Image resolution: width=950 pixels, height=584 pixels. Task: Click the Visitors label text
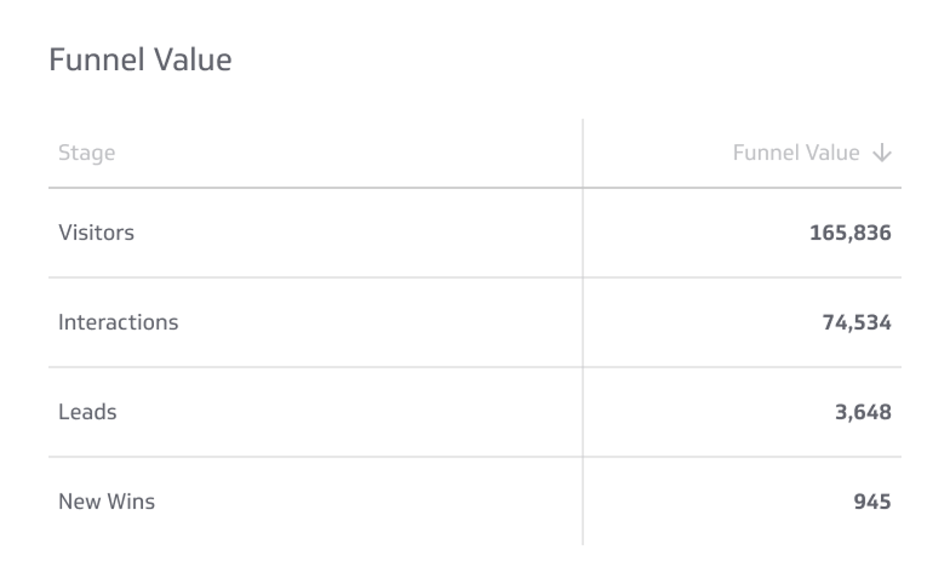96,232
